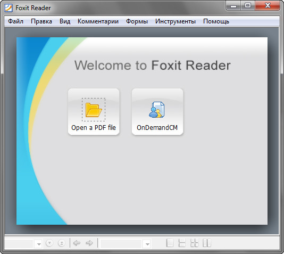
Task: Close the Foxit Reader window
Action: click(x=268, y=6)
